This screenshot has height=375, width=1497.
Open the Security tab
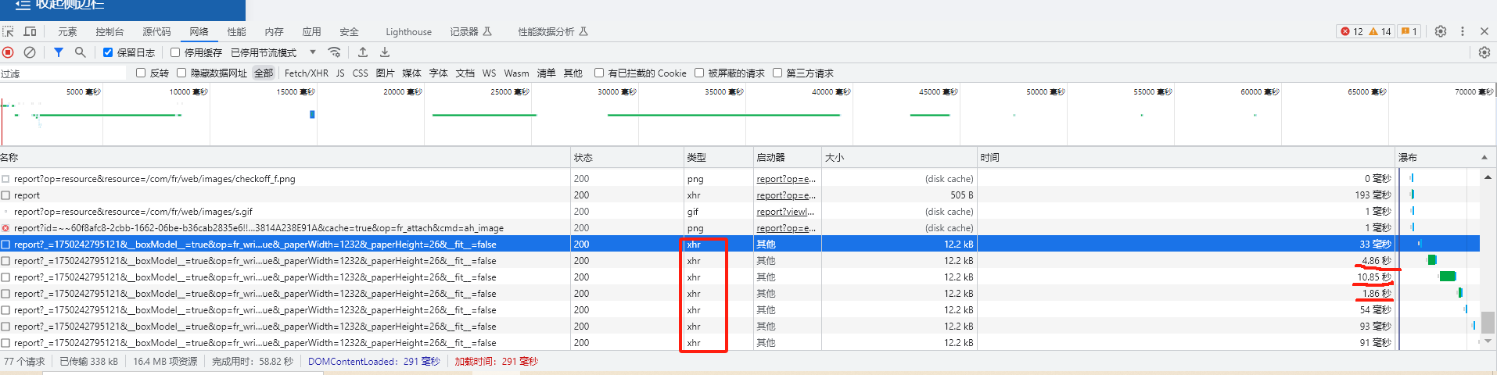point(349,31)
